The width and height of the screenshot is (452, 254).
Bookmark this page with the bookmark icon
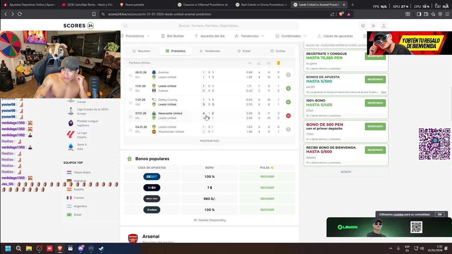(94, 14)
